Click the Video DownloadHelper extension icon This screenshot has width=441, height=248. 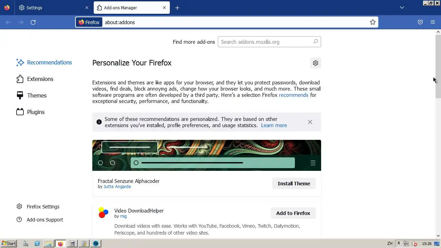click(x=103, y=213)
